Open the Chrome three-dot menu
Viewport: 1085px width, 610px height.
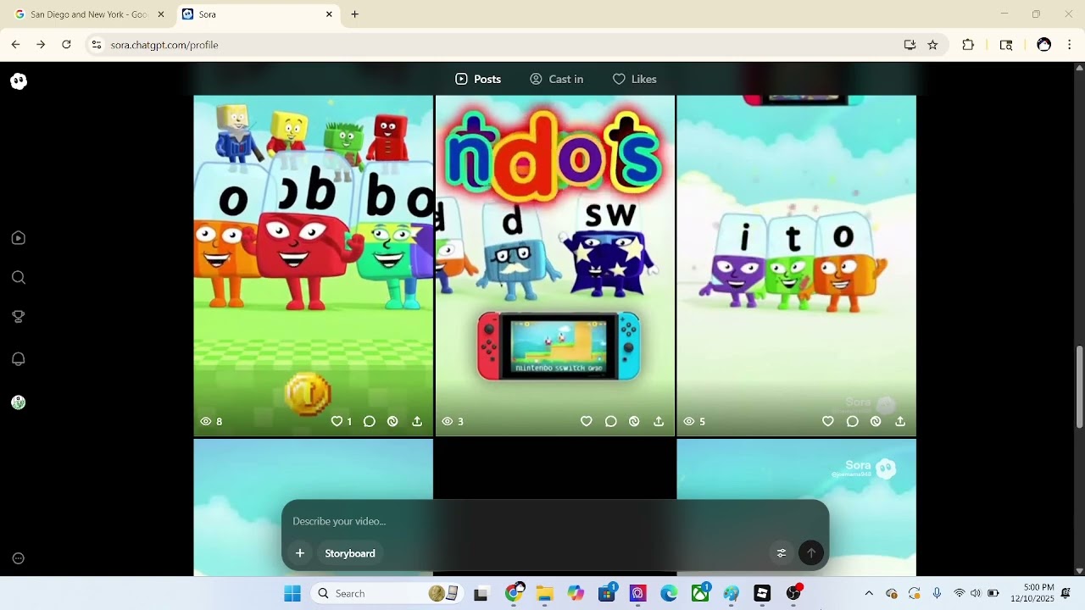1070,45
